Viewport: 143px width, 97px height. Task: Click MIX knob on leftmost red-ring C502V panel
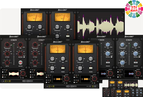pos(20,45)
